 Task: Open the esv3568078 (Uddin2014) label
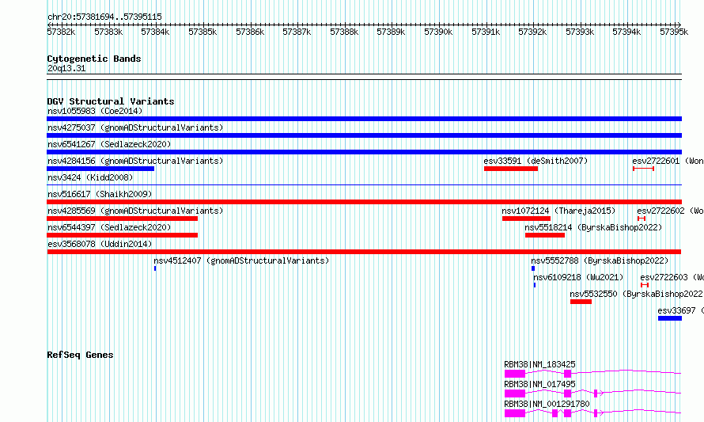[x=100, y=244]
